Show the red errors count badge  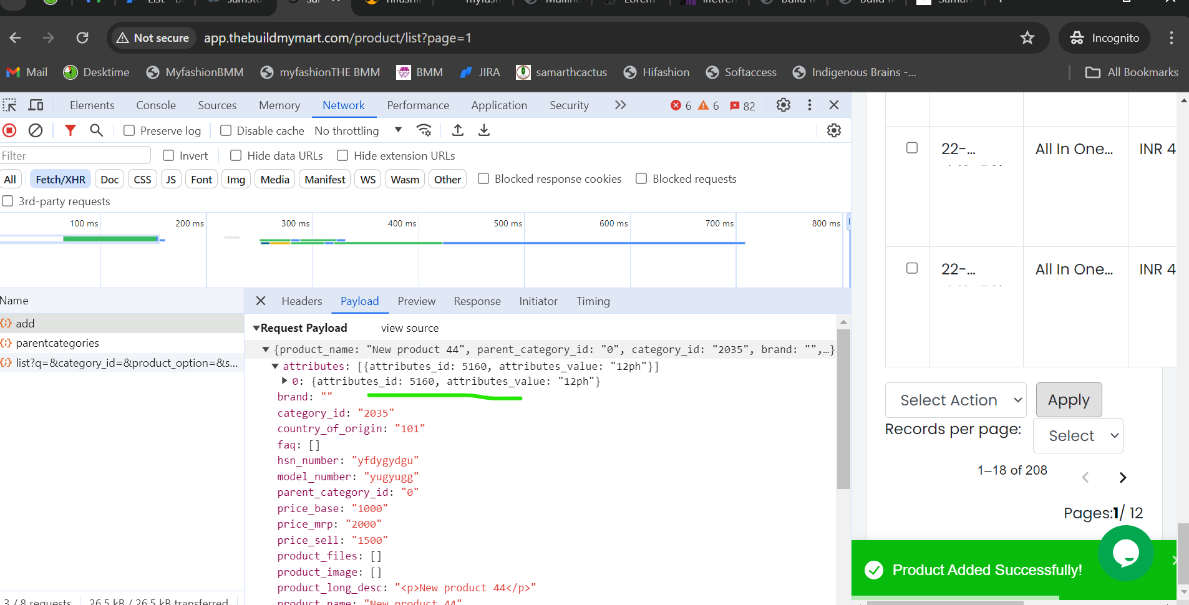click(x=681, y=105)
